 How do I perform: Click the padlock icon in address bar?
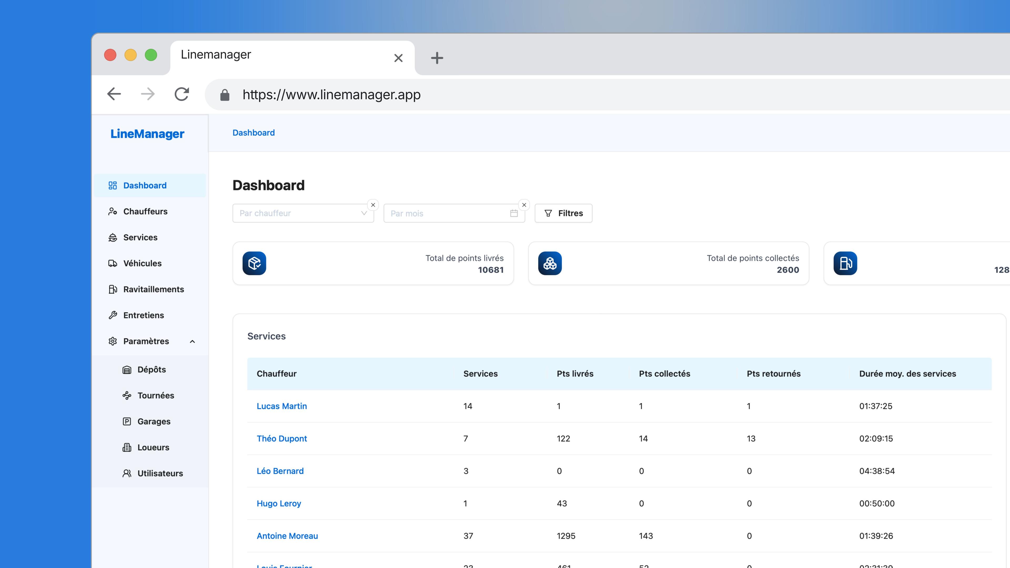click(225, 94)
